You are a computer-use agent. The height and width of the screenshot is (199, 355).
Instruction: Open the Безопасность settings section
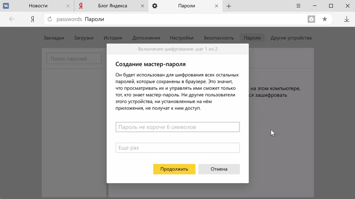click(x=219, y=38)
